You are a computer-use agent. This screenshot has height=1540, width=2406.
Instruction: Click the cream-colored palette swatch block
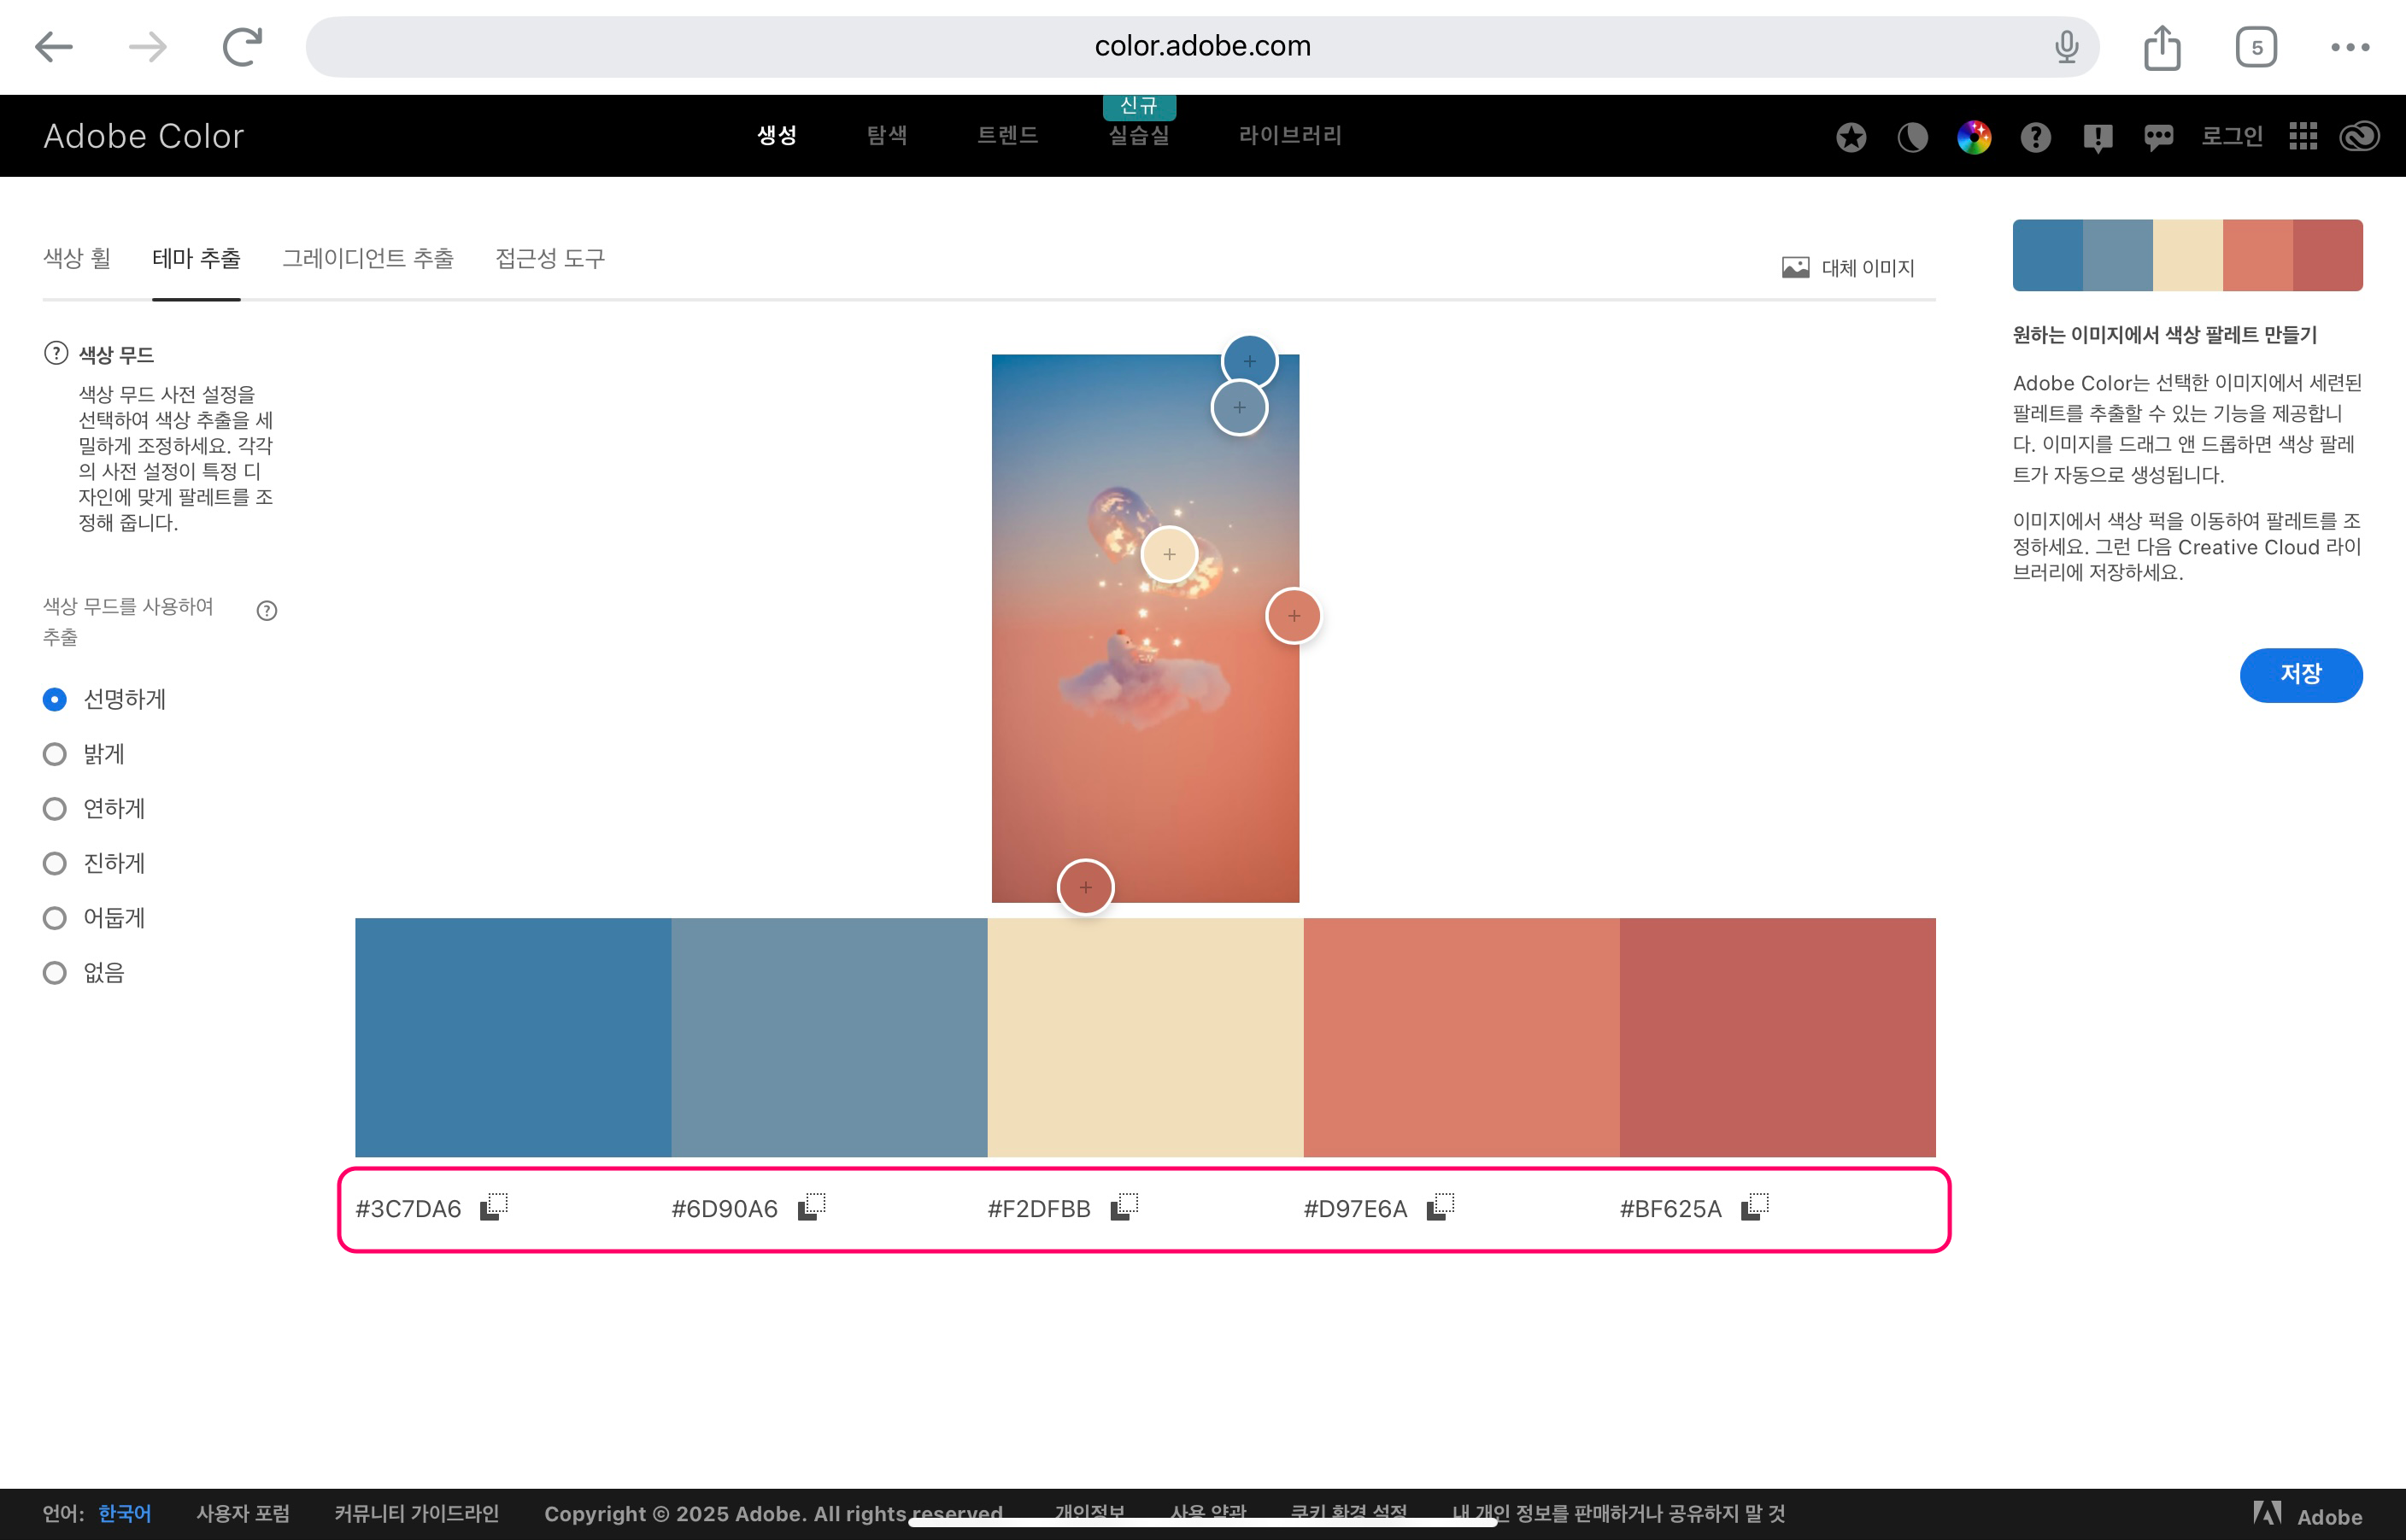[1145, 1037]
